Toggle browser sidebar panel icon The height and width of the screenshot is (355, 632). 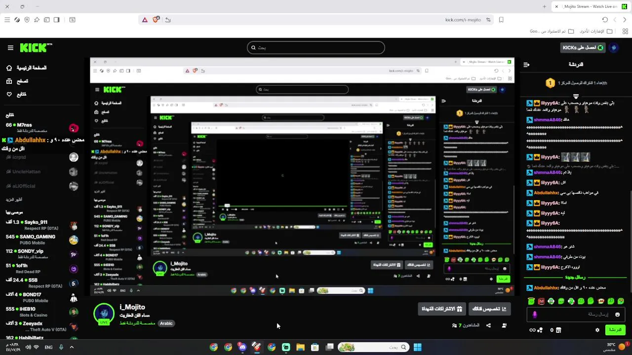pyautogui.click(x=56, y=20)
